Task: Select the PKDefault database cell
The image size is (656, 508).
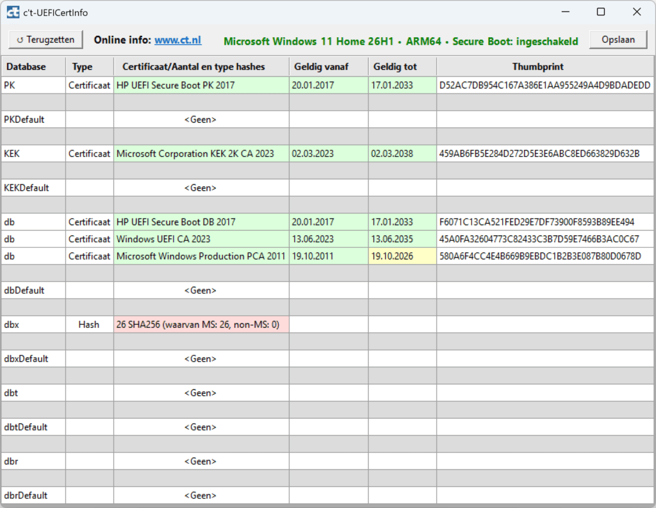Action: click(33, 119)
